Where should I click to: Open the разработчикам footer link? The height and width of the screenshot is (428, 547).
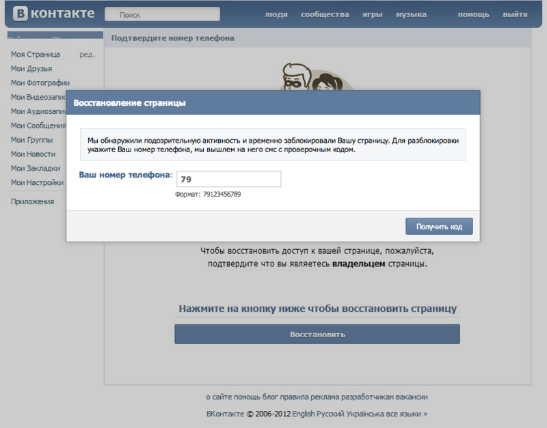point(367,397)
